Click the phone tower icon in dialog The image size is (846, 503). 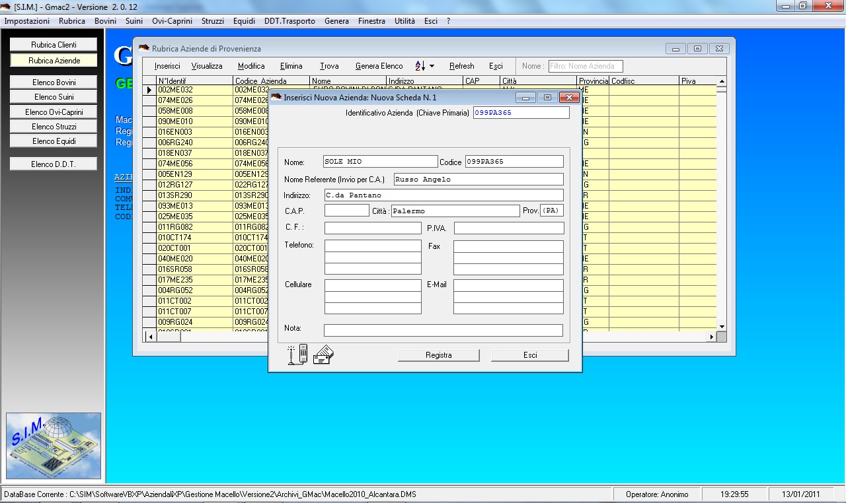click(x=298, y=354)
